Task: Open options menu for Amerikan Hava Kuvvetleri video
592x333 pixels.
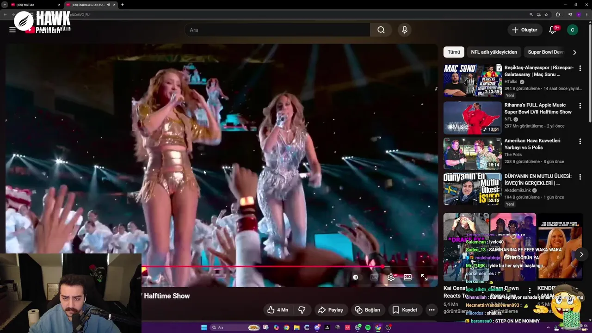Action: tap(580, 141)
